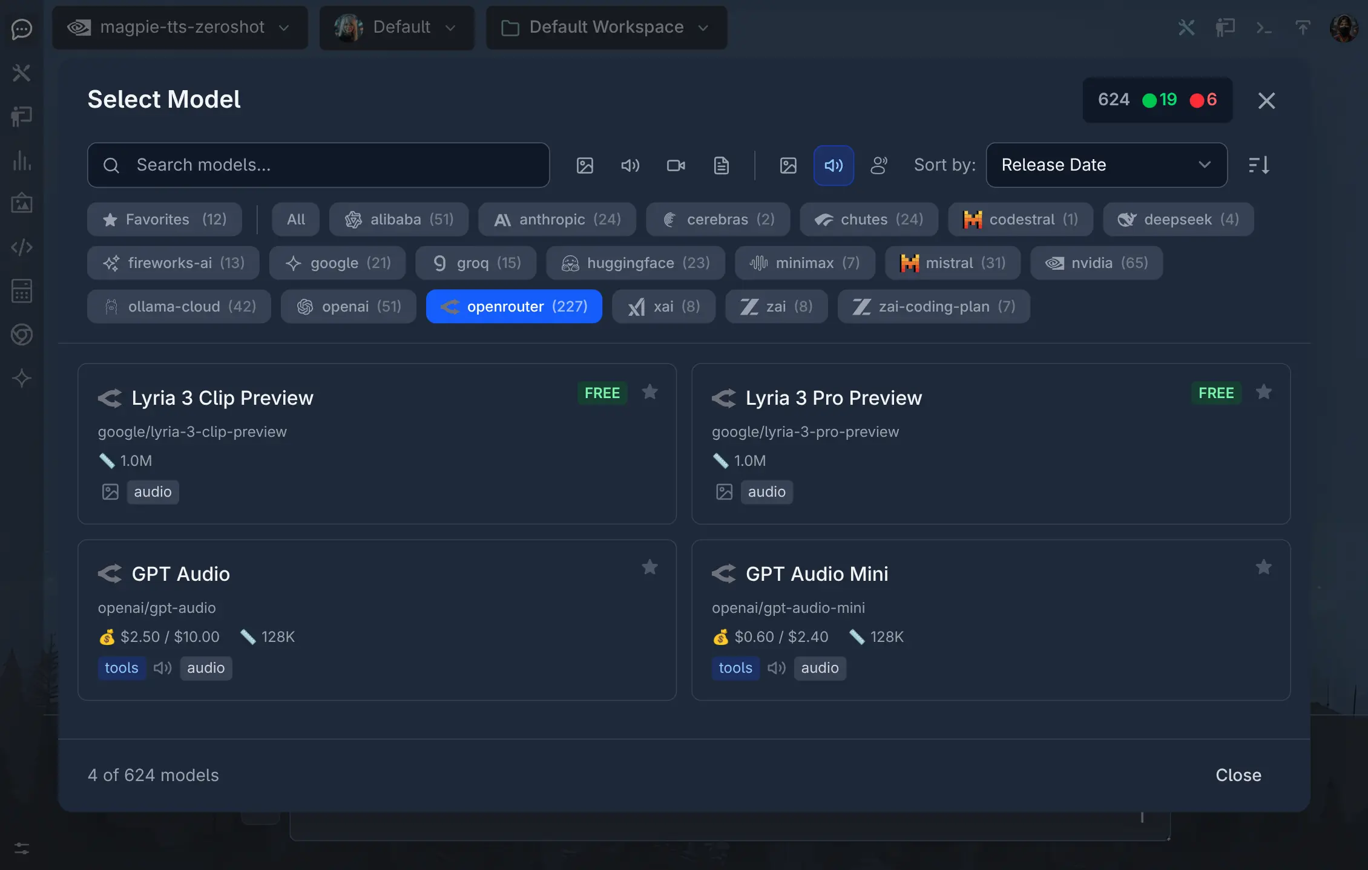Filter by image output capability
Screen dimensions: 1368x870
click(x=788, y=165)
